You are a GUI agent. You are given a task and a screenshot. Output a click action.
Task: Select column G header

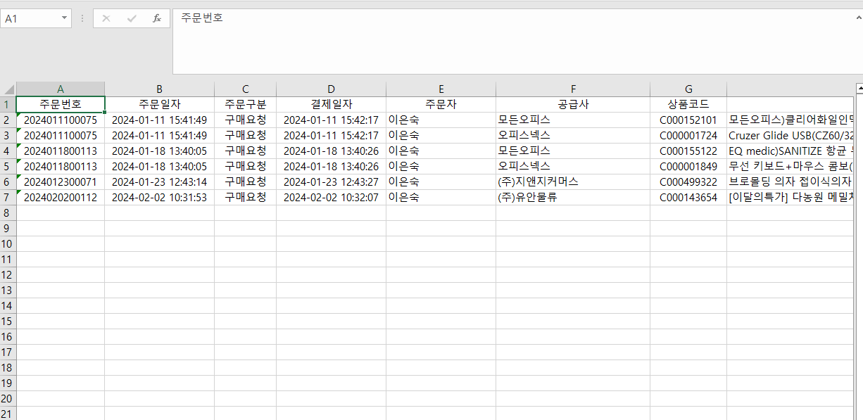[688, 89]
